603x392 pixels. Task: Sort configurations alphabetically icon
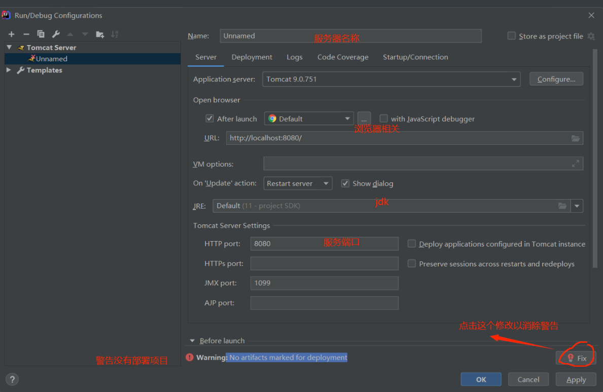pos(115,34)
